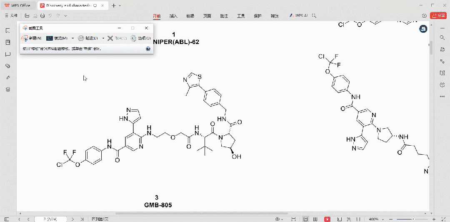
Task: Switch to the 插入 ribbon tab
Action: pyautogui.click(x=173, y=16)
